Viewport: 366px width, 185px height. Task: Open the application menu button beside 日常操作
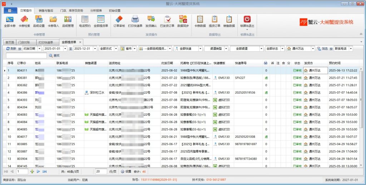point(10,10)
